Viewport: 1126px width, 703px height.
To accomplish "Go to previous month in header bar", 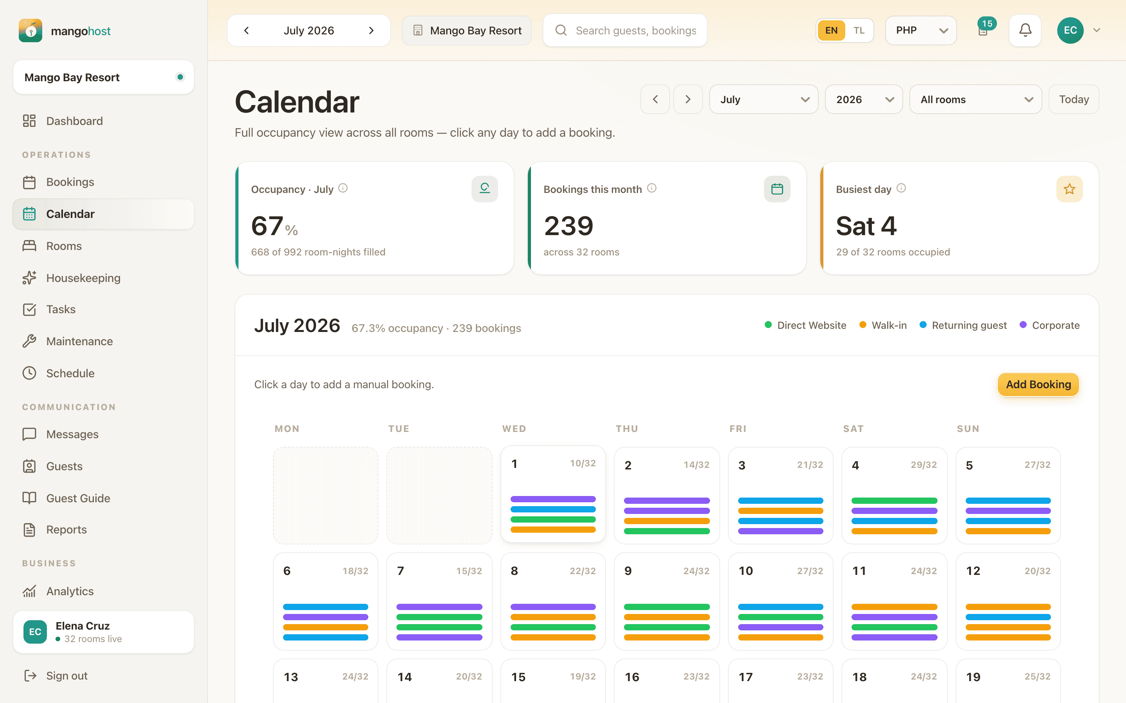I will [247, 30].
